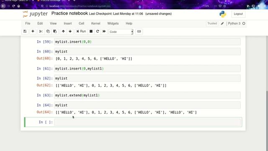
Task: Open the Cell menu
Action: pyautogui.click(x=81, y=23)
